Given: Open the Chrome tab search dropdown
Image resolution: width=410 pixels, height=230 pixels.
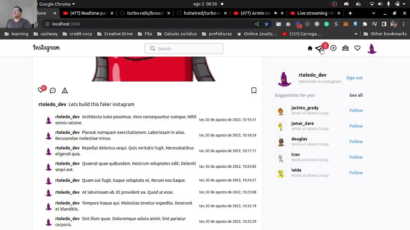Looking at the screenshot, I should 373,13.
